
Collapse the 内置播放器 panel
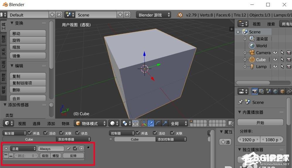click(240, 112)
